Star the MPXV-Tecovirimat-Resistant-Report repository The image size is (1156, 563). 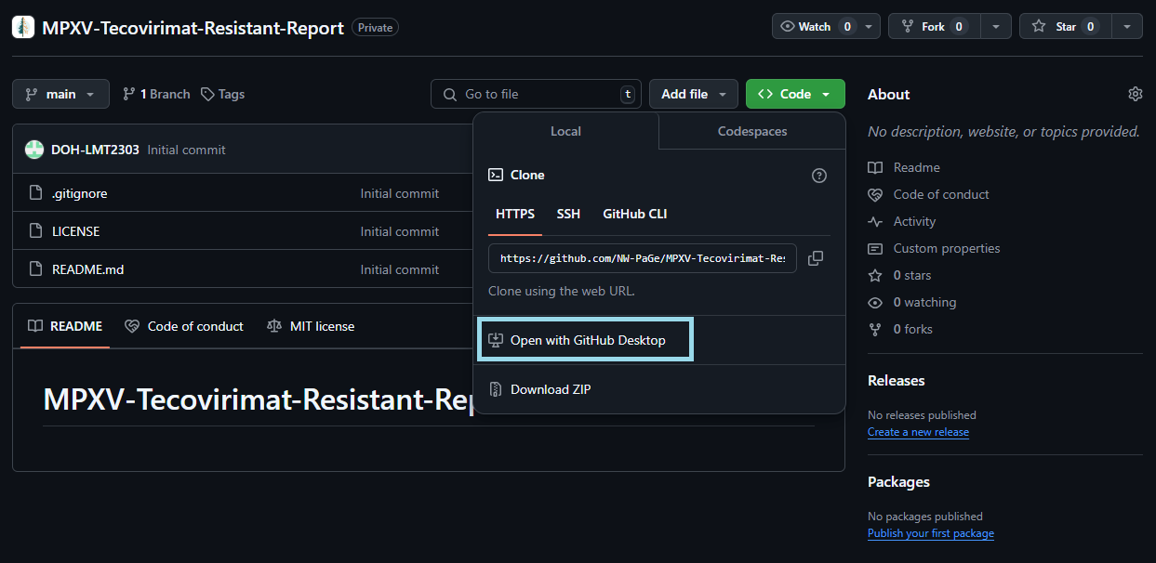coord(1065,26)
